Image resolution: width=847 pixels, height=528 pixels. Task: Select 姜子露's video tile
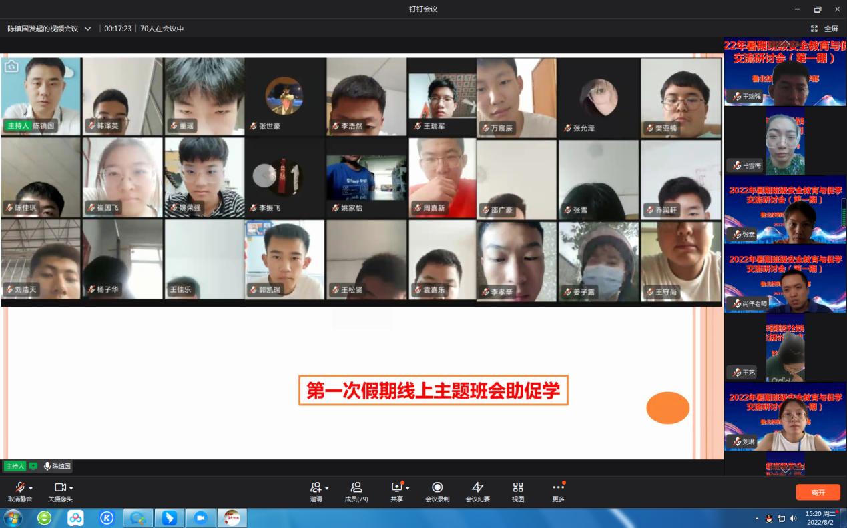(599, 261)
